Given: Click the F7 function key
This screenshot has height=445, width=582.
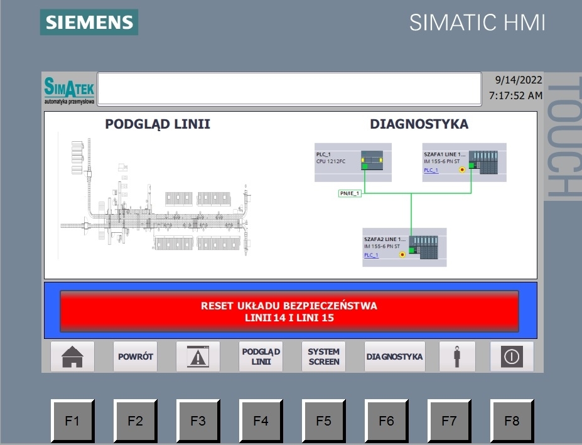Looking at the screenshot, I should (x=449, y=421).
